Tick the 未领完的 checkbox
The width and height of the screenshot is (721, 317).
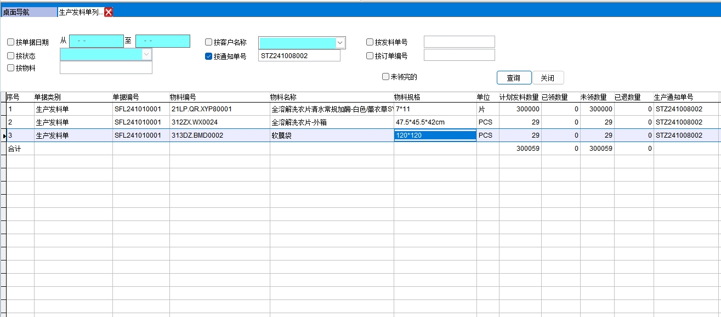385,77
